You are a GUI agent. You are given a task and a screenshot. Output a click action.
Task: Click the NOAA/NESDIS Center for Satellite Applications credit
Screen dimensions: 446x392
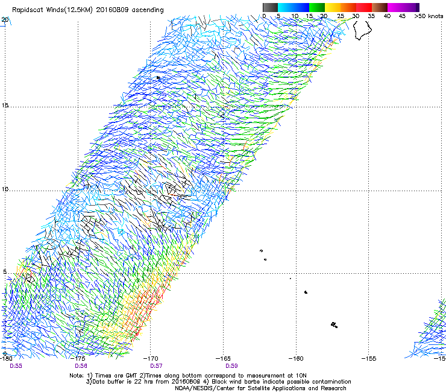(260, 388)
